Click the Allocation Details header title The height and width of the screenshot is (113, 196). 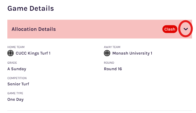pos(34,29)
